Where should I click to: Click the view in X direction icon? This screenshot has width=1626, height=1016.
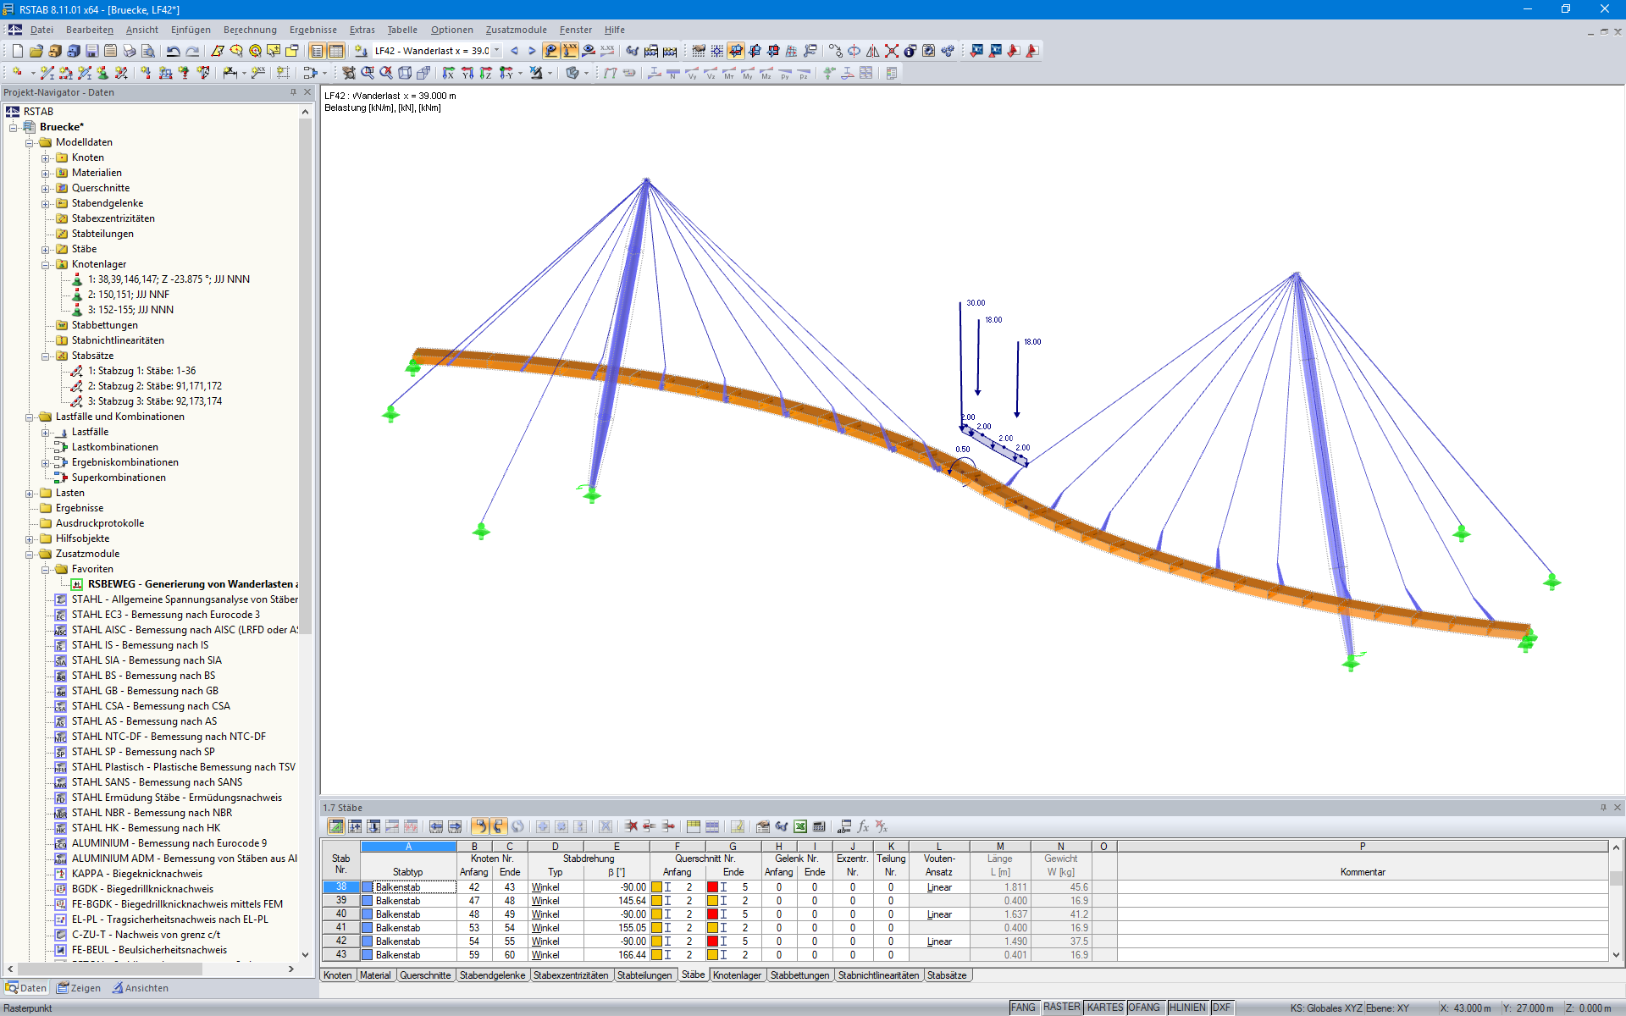click(x=449, y=73)
